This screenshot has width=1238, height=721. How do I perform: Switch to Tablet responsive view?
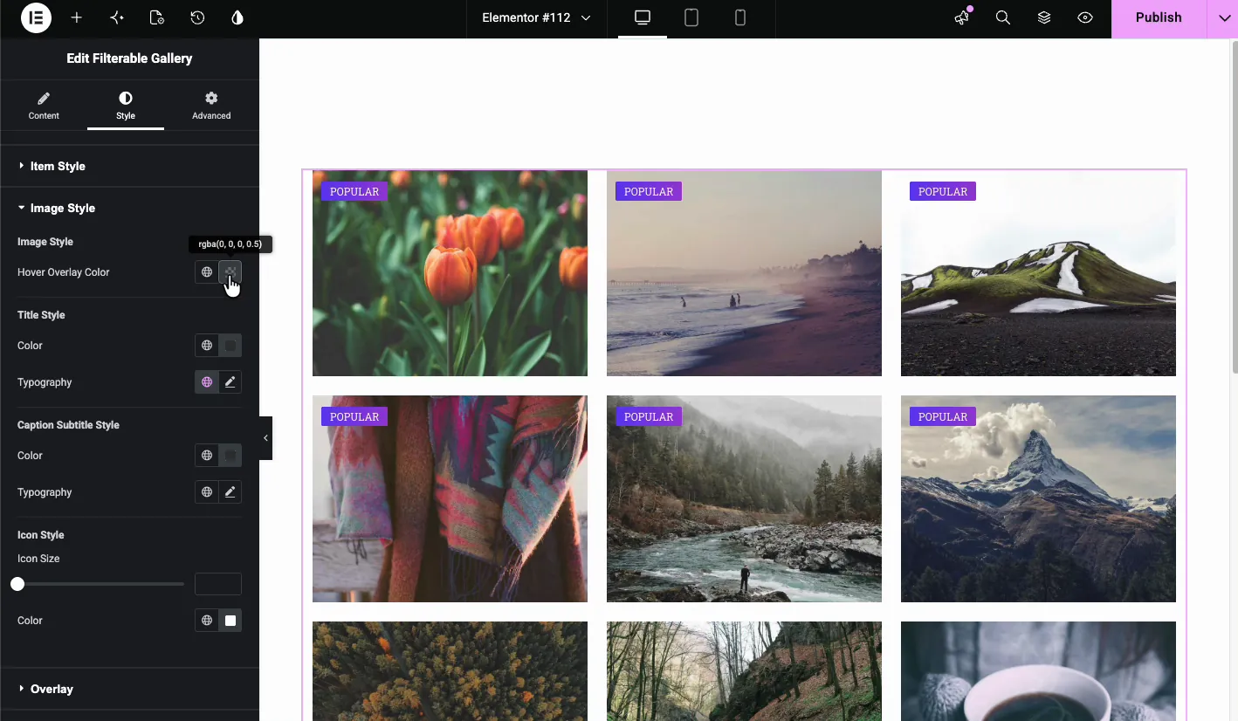coord(691,17)
